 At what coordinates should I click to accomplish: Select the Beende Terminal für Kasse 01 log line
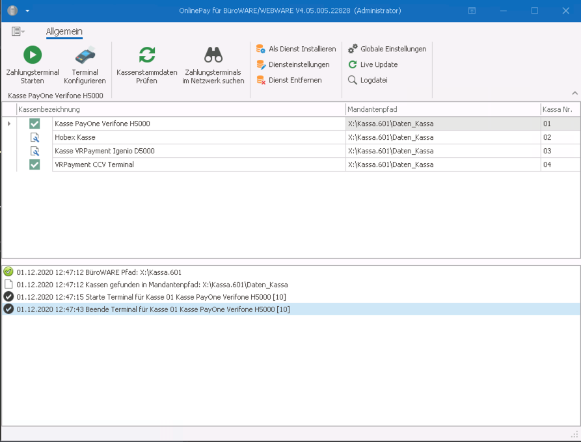click(x=291, y=309)
